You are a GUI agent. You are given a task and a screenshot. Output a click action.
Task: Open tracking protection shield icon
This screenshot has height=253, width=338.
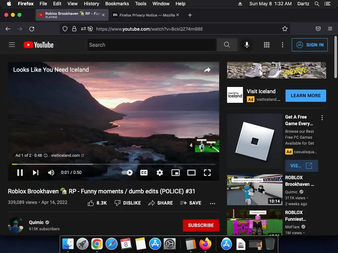click(x=65, y=29)
